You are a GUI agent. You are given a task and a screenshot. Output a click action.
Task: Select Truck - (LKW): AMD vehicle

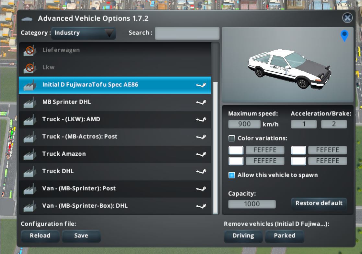(x=115, y=120)
